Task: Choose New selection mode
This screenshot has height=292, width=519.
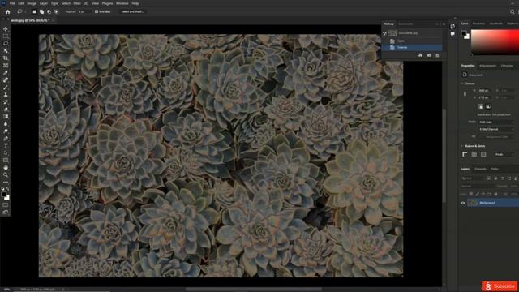Action: click(x=34, y=11)
